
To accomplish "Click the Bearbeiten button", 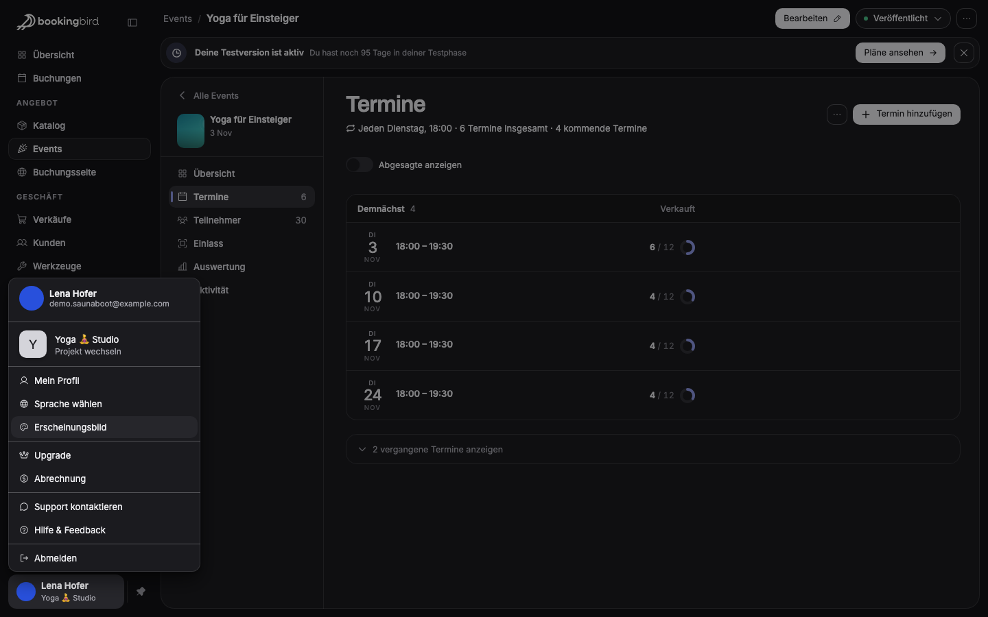I will pos(812,19).
